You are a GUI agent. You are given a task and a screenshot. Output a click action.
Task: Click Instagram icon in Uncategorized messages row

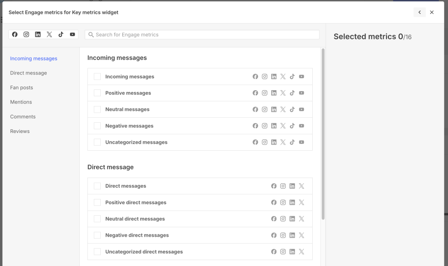pyautogui.click(x=265, y=142)
